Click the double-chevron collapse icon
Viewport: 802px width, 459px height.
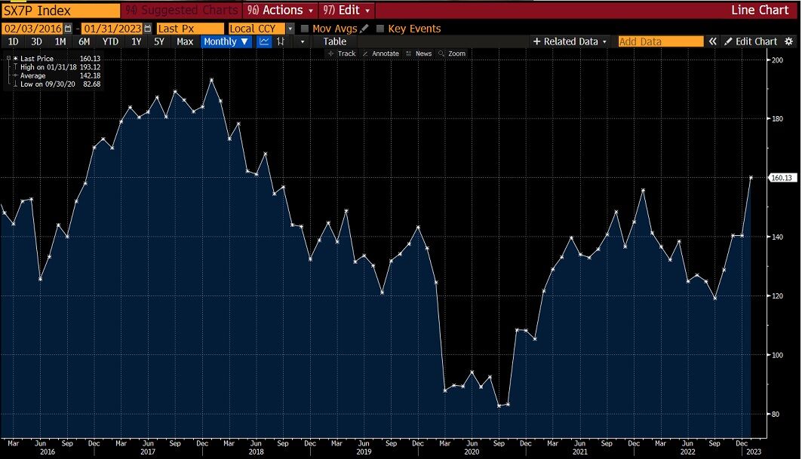(712, 41)
